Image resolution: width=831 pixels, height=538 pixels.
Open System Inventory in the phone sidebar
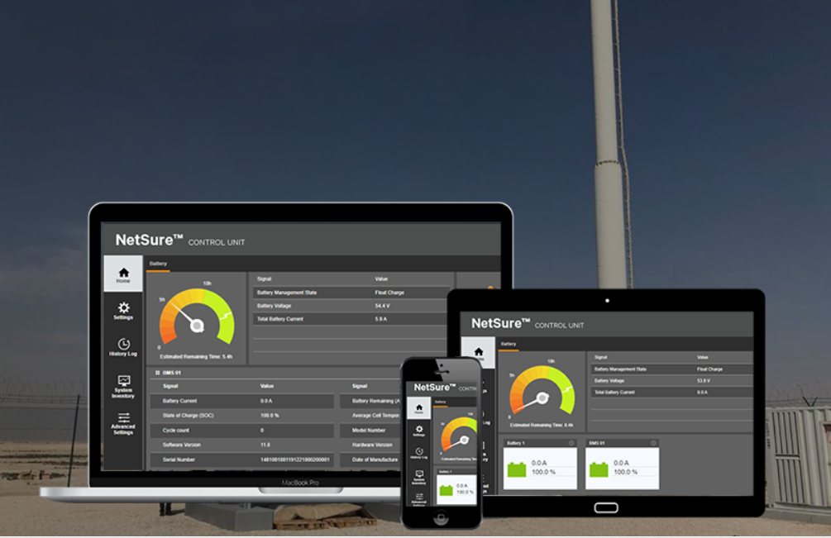pyautogui.click(x=418, y=477)
